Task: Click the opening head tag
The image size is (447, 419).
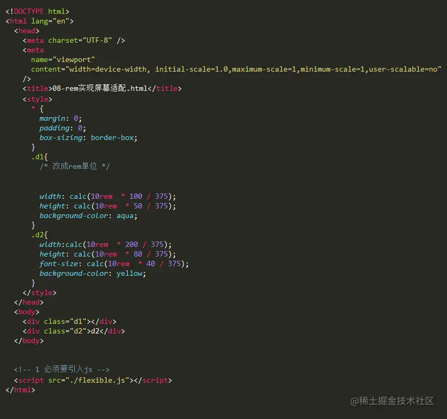Action: coord(27,31)
